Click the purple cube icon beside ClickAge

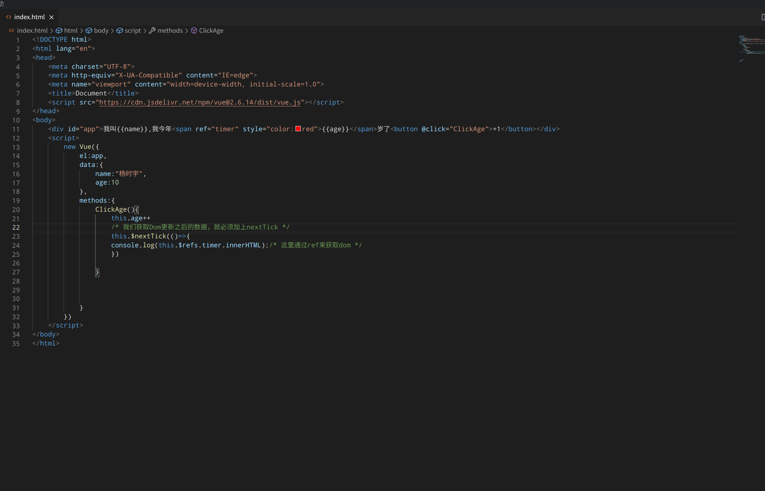pyautogui.click(x=194, y=30)
